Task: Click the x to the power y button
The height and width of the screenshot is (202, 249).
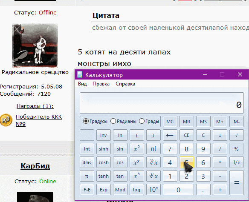Action: tap(137, 162)
